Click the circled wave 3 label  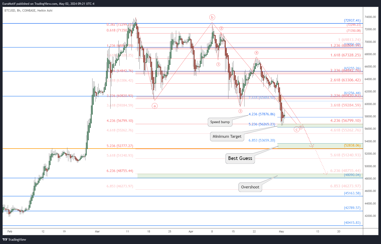pyautogui.click(x=240, y=111)
